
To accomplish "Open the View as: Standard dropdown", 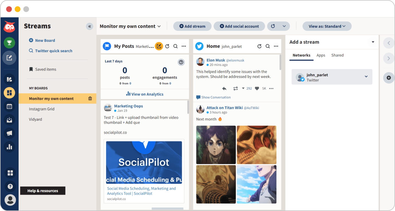I will [327, 26].
